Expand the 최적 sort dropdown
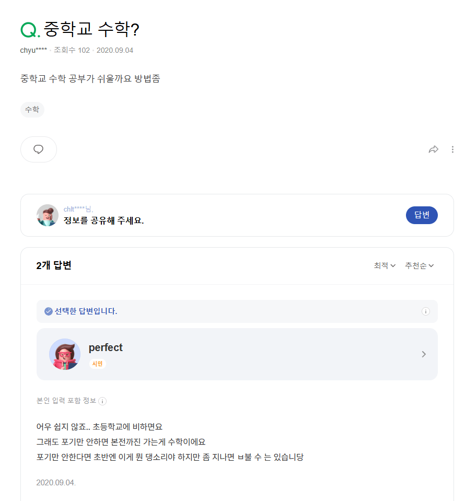The image size is (465, 501). (385, 265)
